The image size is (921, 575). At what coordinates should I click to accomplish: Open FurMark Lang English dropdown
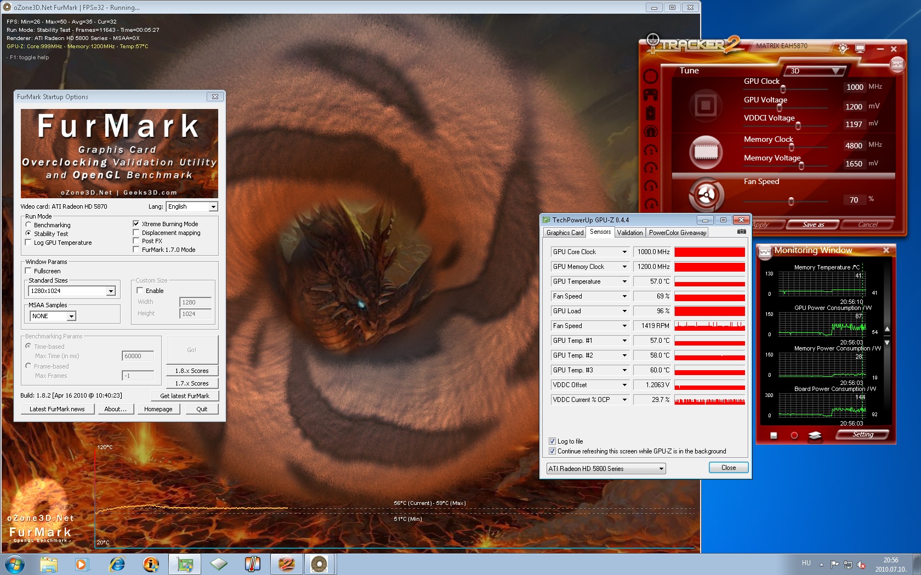point(192,206)
